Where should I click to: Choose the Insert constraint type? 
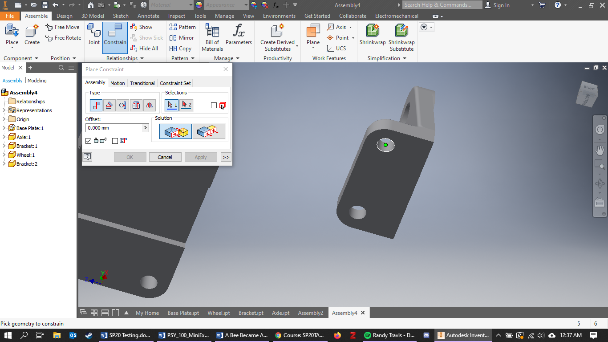coord(136,105)
